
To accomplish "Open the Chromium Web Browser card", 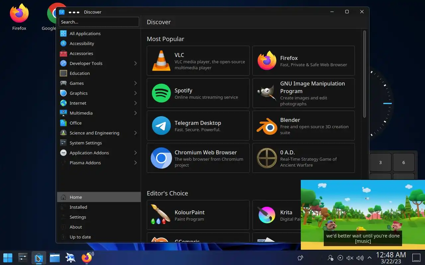I will pos(198,158).
